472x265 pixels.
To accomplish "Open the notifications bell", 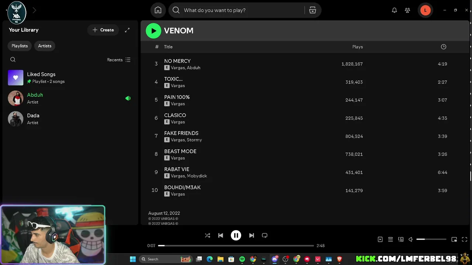I will (394, 10).
